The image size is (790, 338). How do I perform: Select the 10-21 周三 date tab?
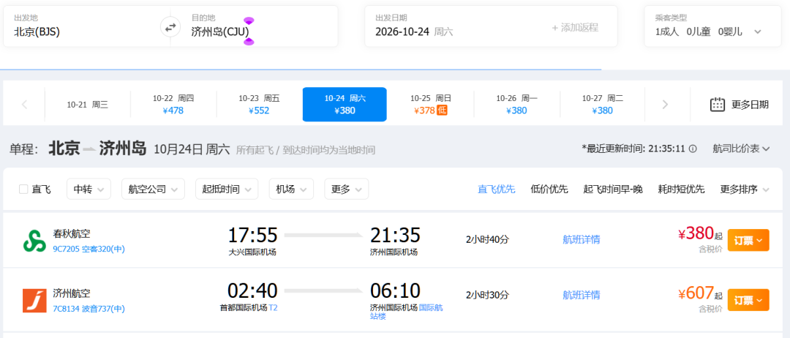click(88, 105)
